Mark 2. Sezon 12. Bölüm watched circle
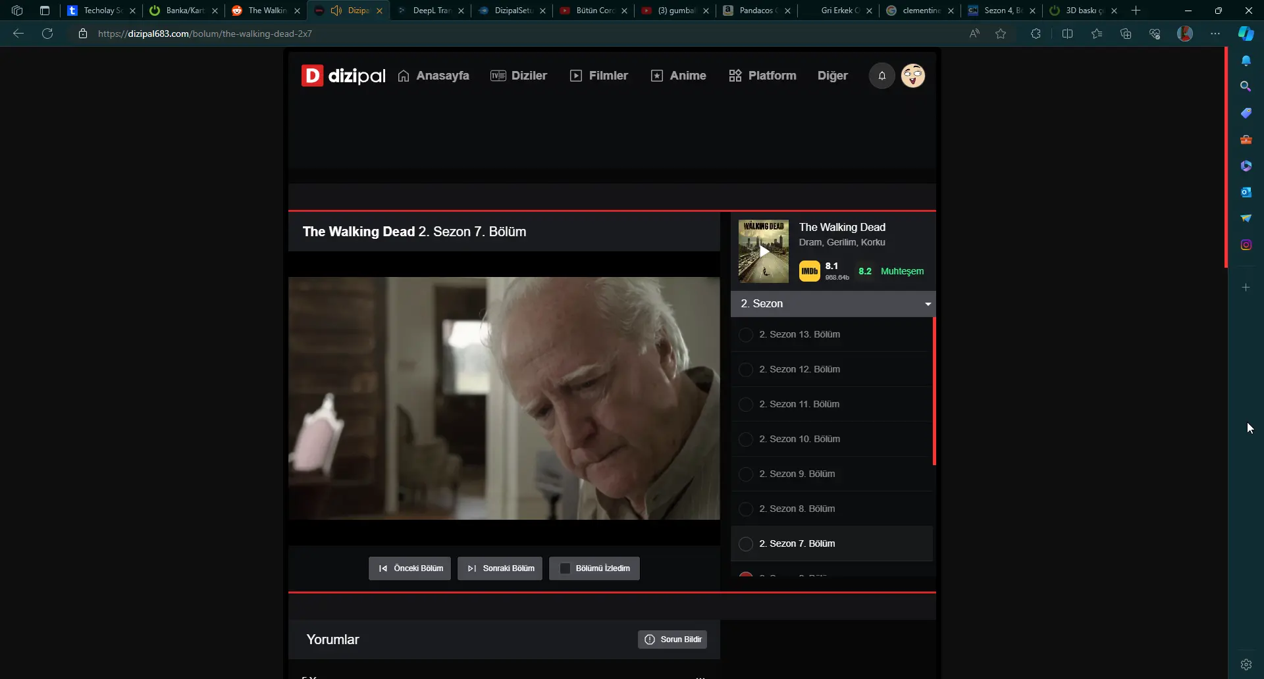 [746, 370]
